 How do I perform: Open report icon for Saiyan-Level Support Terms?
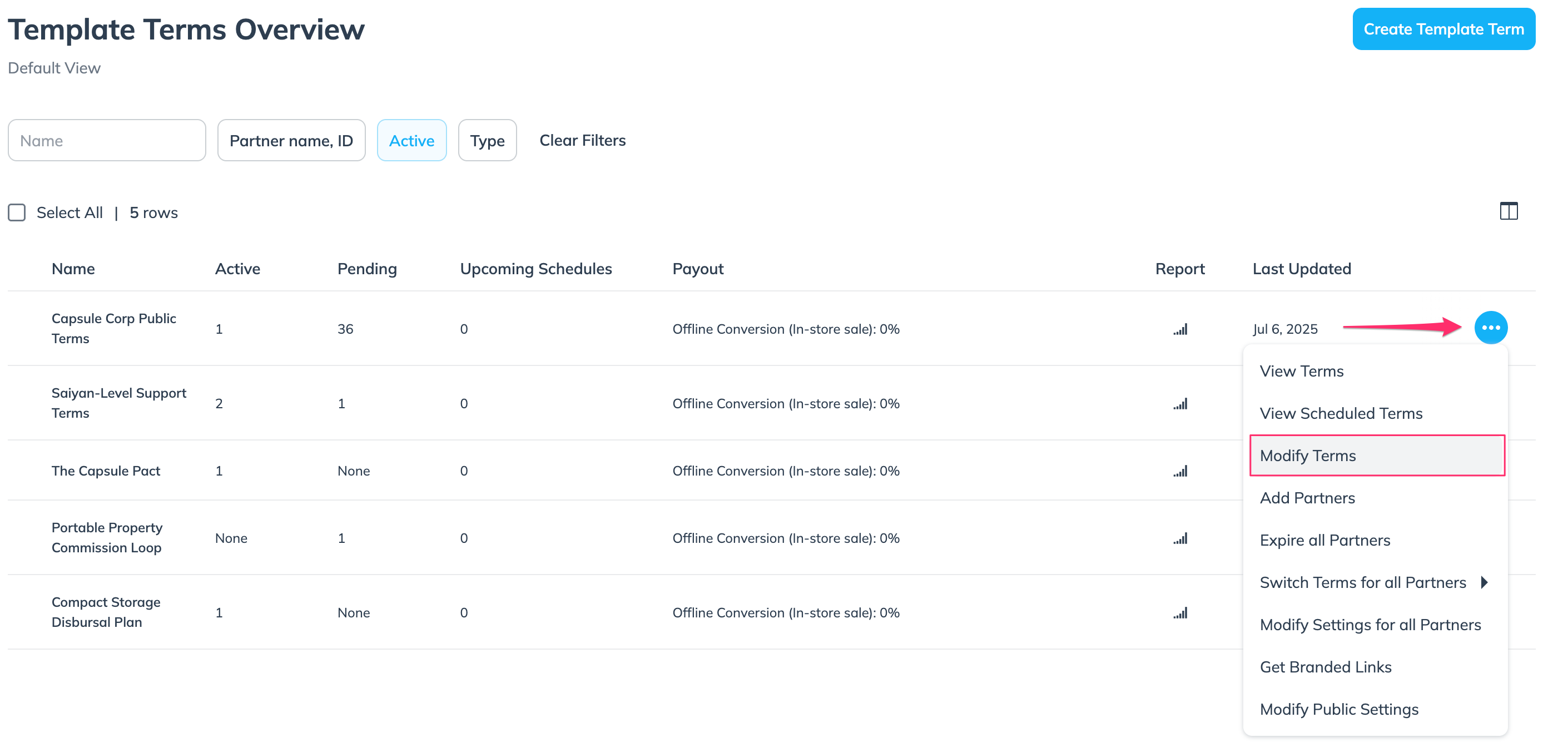1180,404
